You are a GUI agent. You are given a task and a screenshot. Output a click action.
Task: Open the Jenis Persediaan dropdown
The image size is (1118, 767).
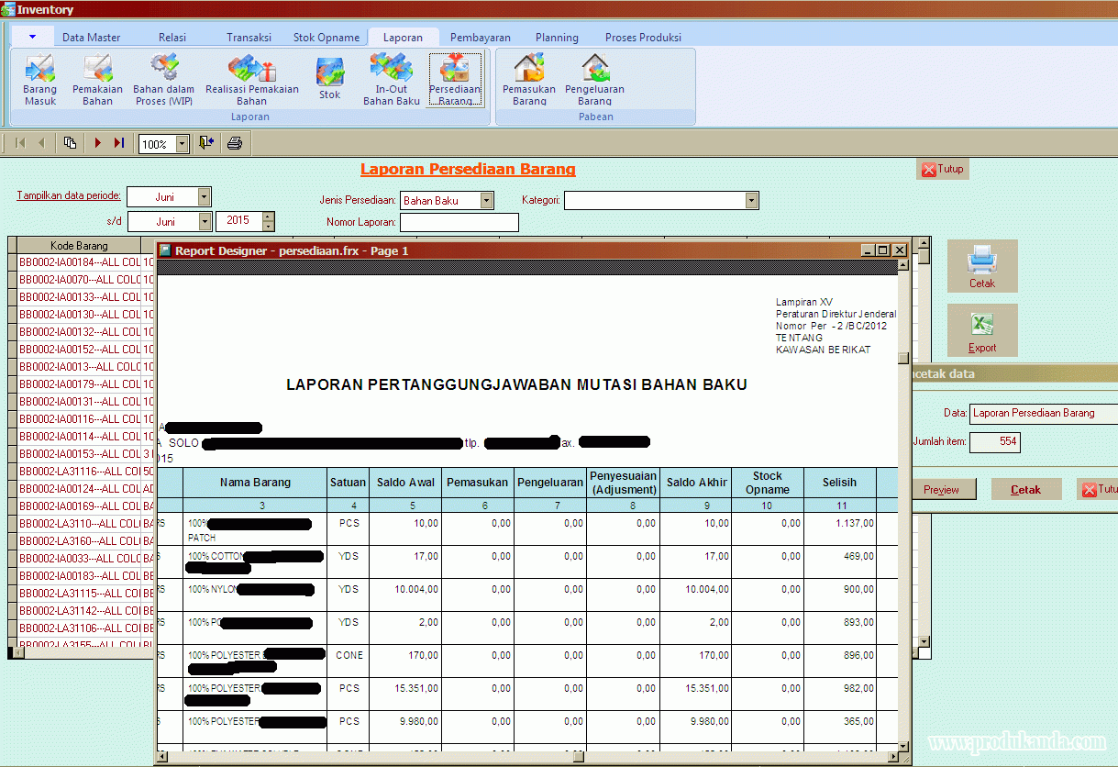pos(486,200)
